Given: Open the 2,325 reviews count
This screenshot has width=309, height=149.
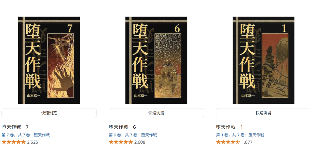Looking at the screenshot, I should click(33, 142).
